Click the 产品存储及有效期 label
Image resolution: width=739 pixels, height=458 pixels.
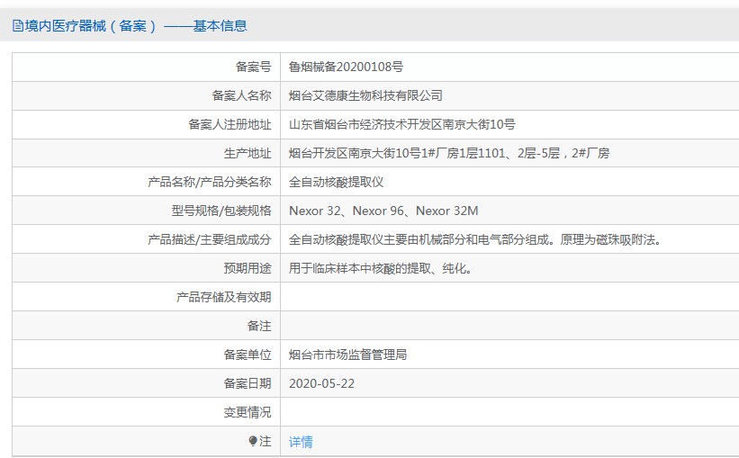pos(224,297)
